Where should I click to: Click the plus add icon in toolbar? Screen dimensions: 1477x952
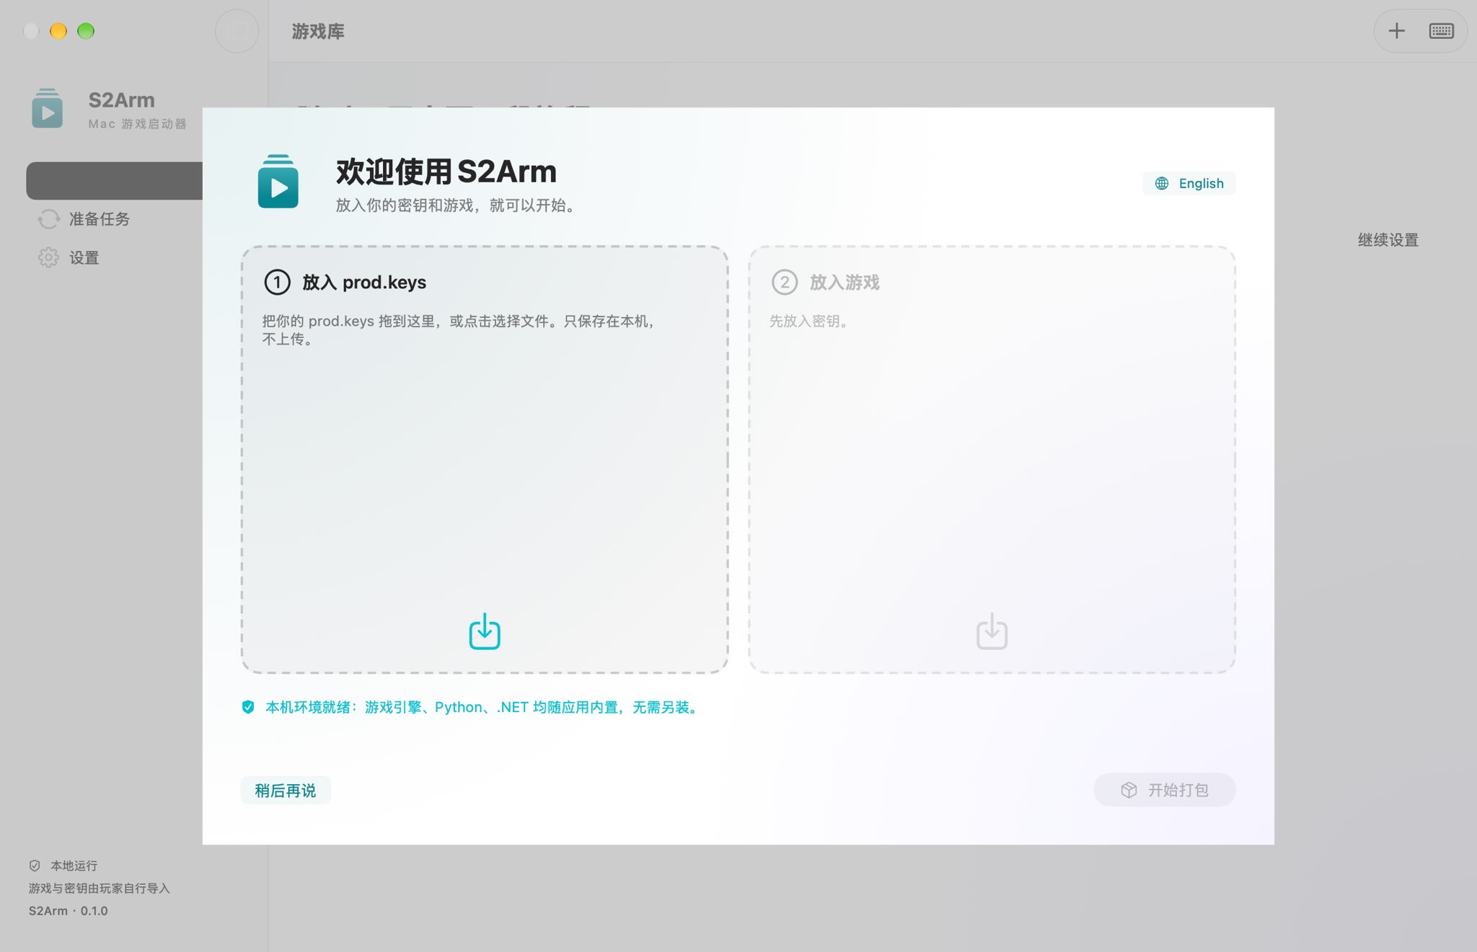click(1396, 31)
